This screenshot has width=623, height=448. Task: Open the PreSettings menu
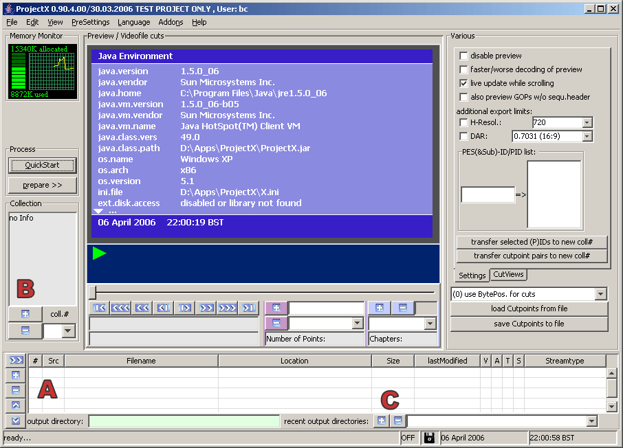click(90, 22)
